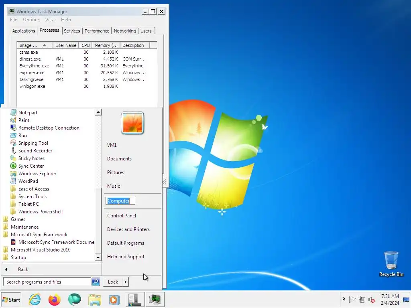
Task: Click the network tray icon
Action: point(362,299)
